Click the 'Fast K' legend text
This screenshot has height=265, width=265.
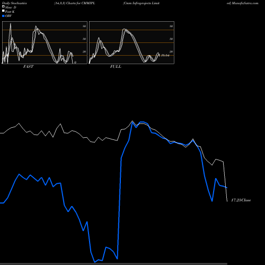10,12
